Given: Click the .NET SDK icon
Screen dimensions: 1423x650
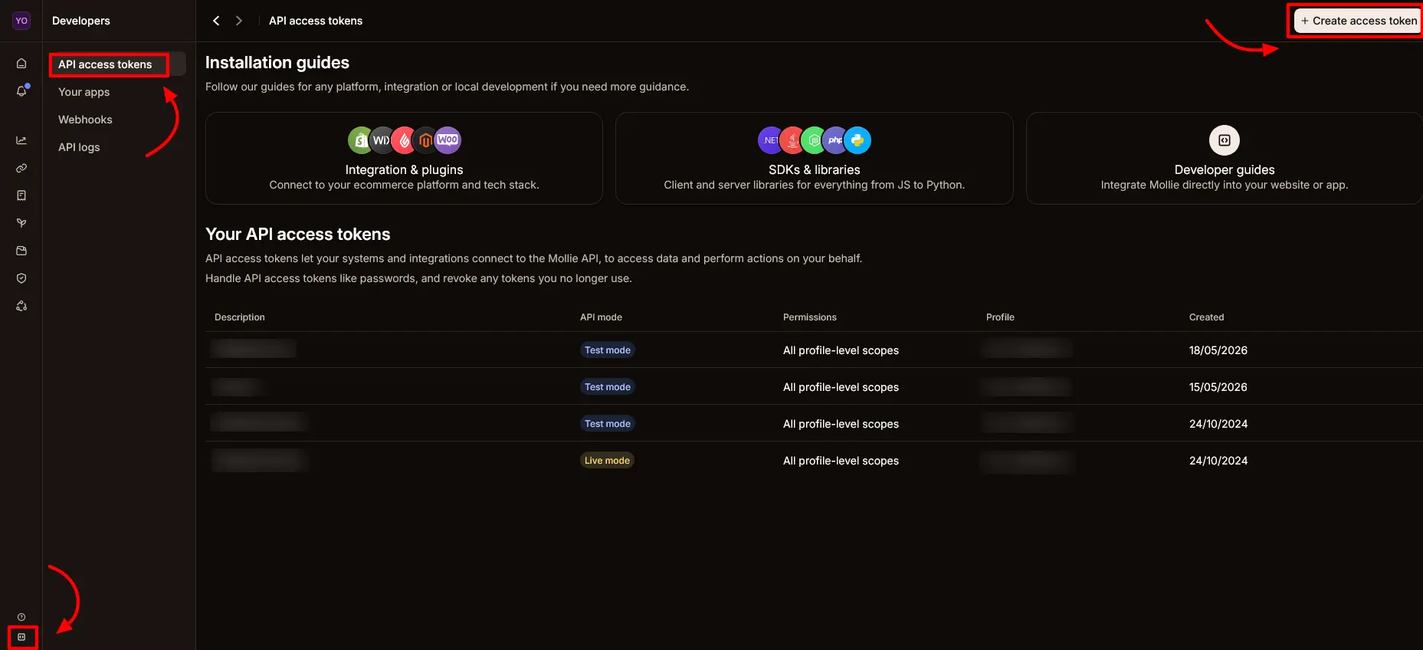Looking at the screenshot, I should point(771,140).
